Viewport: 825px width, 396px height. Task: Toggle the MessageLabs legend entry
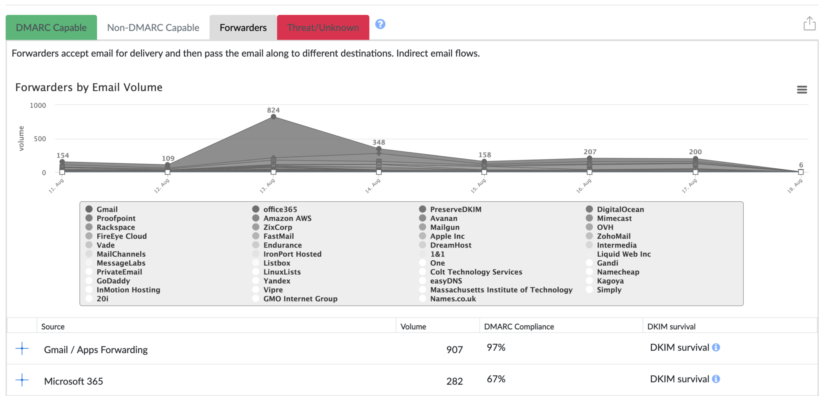click(115, 263)
